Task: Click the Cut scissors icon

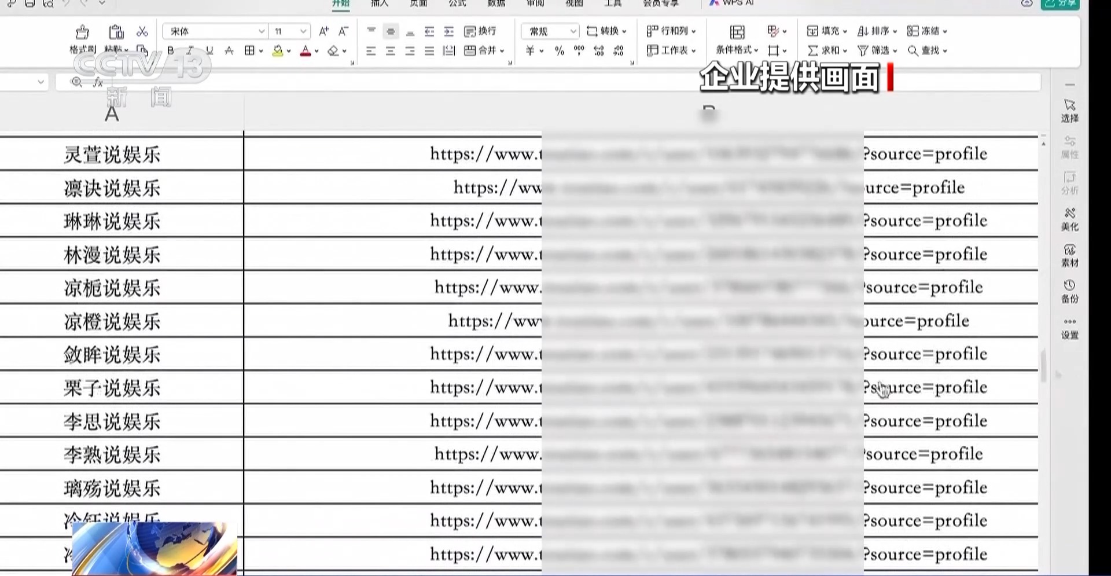Action: click(142, 31)
